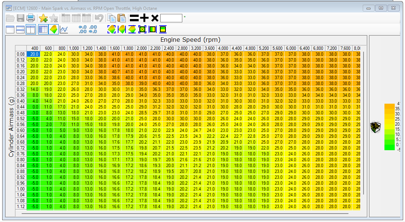This screenshot has height=222, width=405.
Task: Click the color legend scale bar
Action: tap(389, 127)
